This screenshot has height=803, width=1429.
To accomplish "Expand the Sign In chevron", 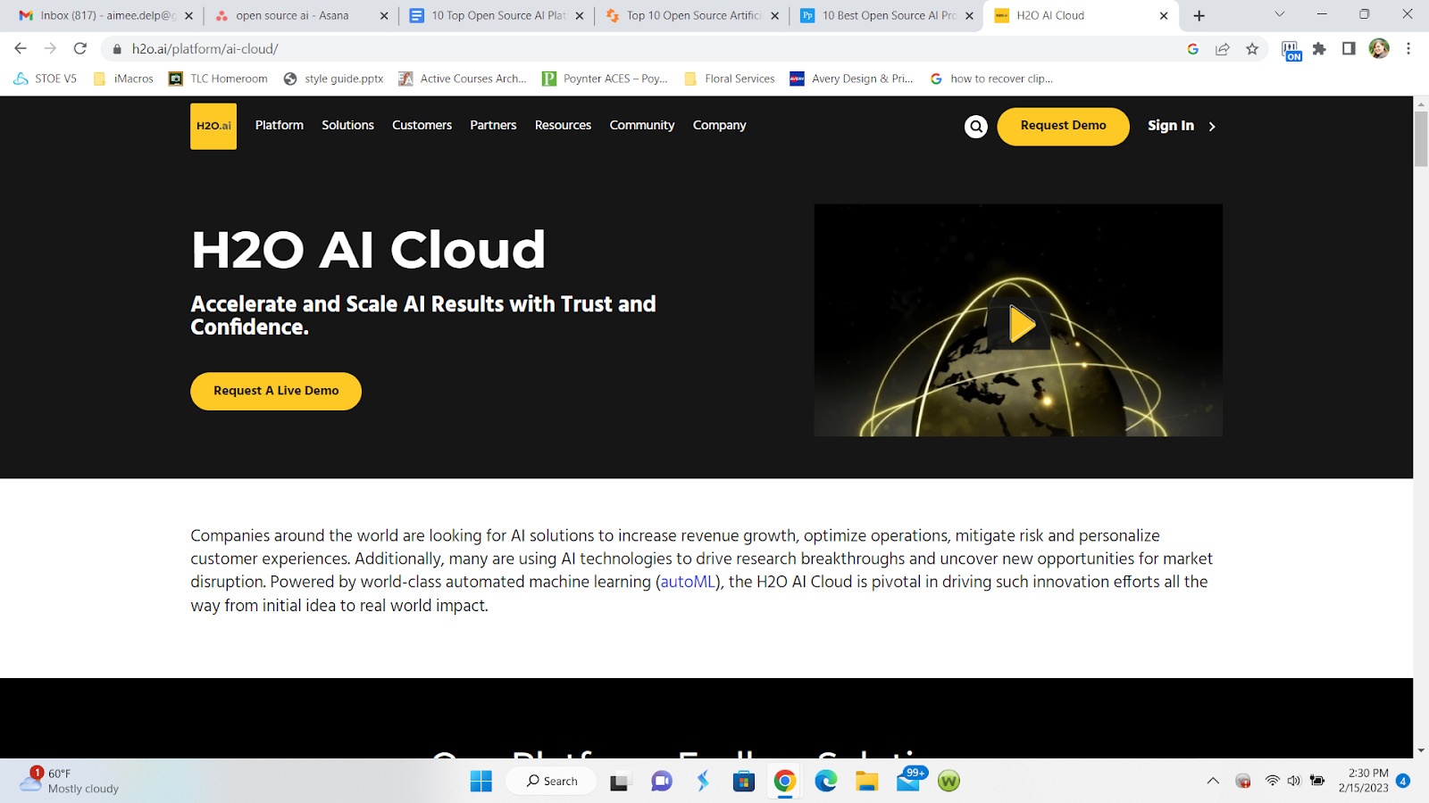I will pyautogui.click(x=1212, y=126).
